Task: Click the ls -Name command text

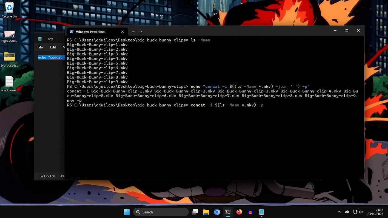Action: (x=200, y=40)
